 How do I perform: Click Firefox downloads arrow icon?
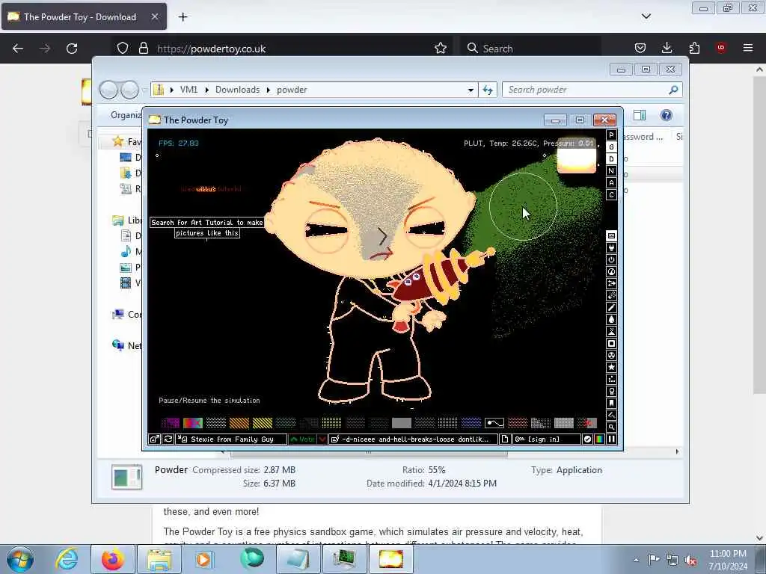[667, 48]
